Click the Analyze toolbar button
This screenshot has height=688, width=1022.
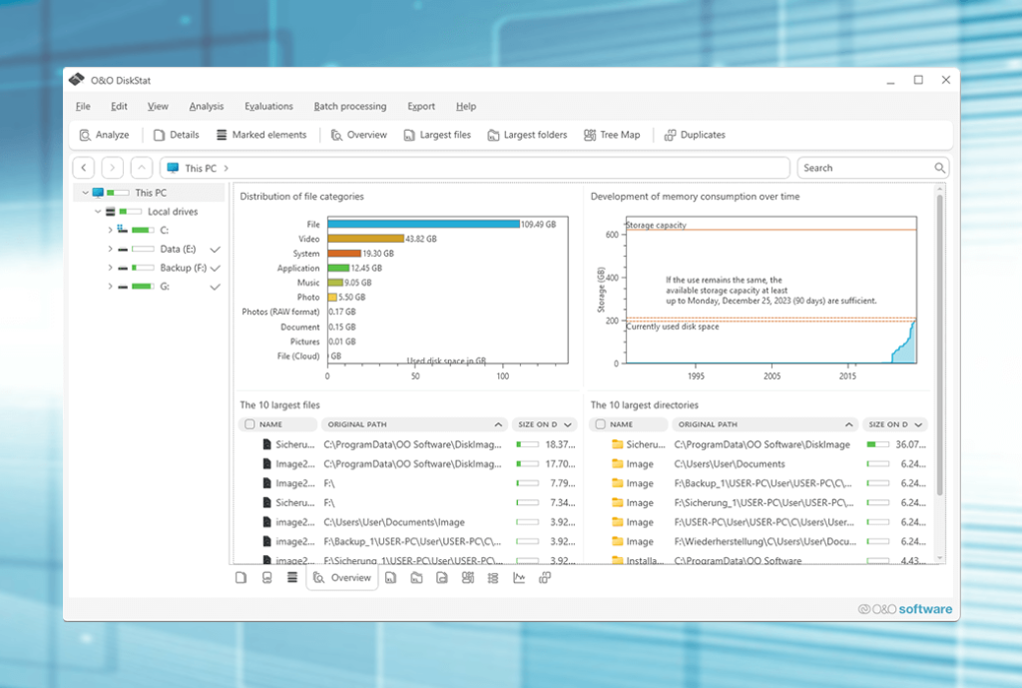(104, 135)
